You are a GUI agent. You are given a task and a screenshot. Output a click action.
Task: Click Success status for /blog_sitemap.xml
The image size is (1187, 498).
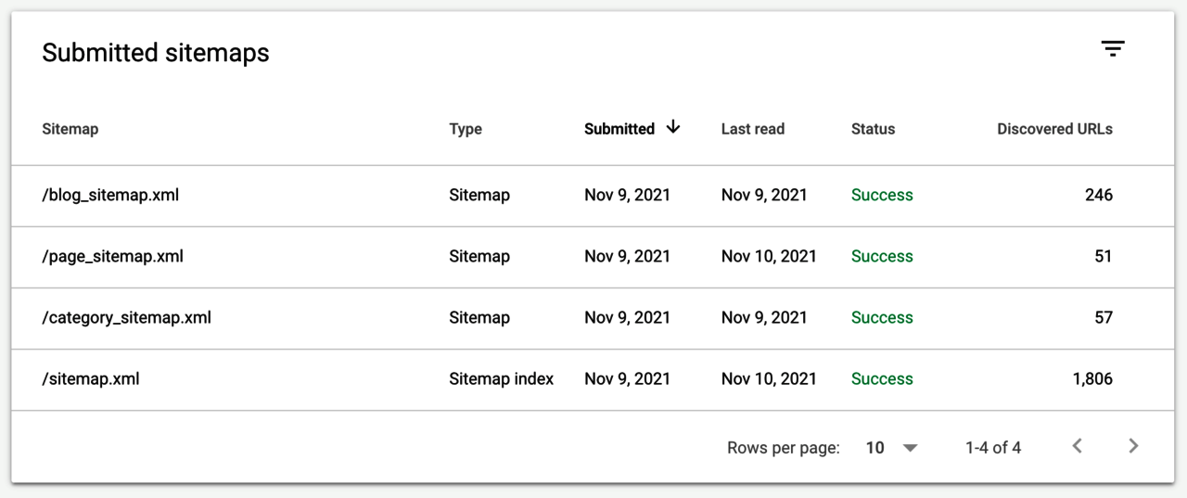tap(882, 195)
